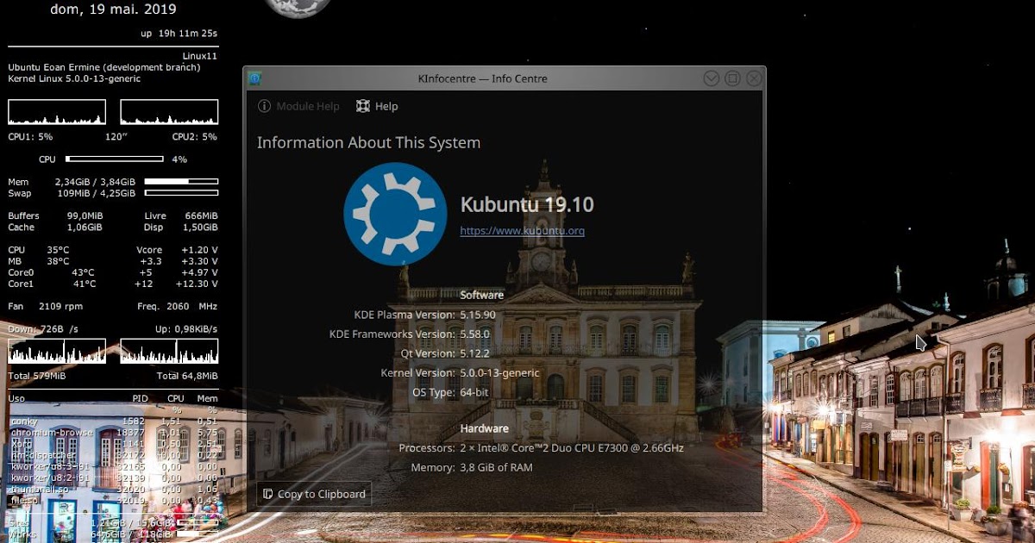The height and width of the screenshot is (543, 1035).
Task: Click the Down network traffic graph
Action: [57, 351]
